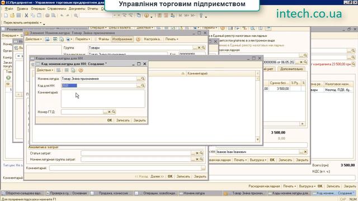The image size is (358, 201).
Task: Click the Undo arrow in main toolbar
Action: [62, 16]
